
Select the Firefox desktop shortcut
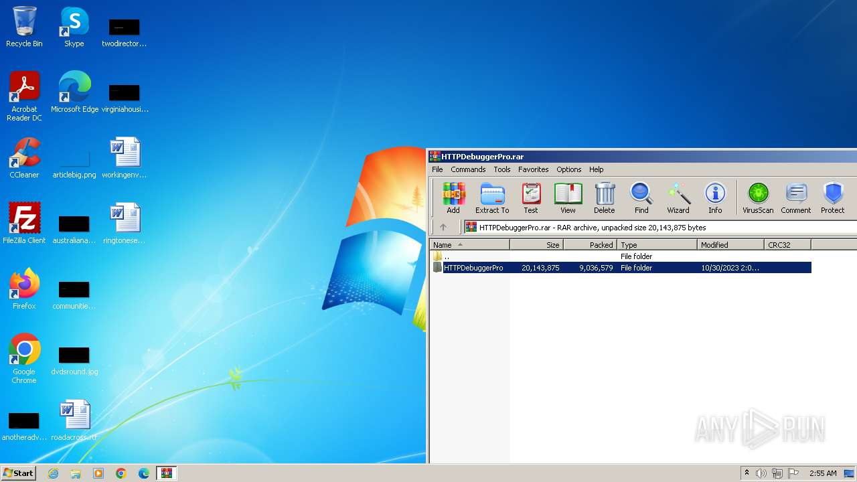click(24, 289)
